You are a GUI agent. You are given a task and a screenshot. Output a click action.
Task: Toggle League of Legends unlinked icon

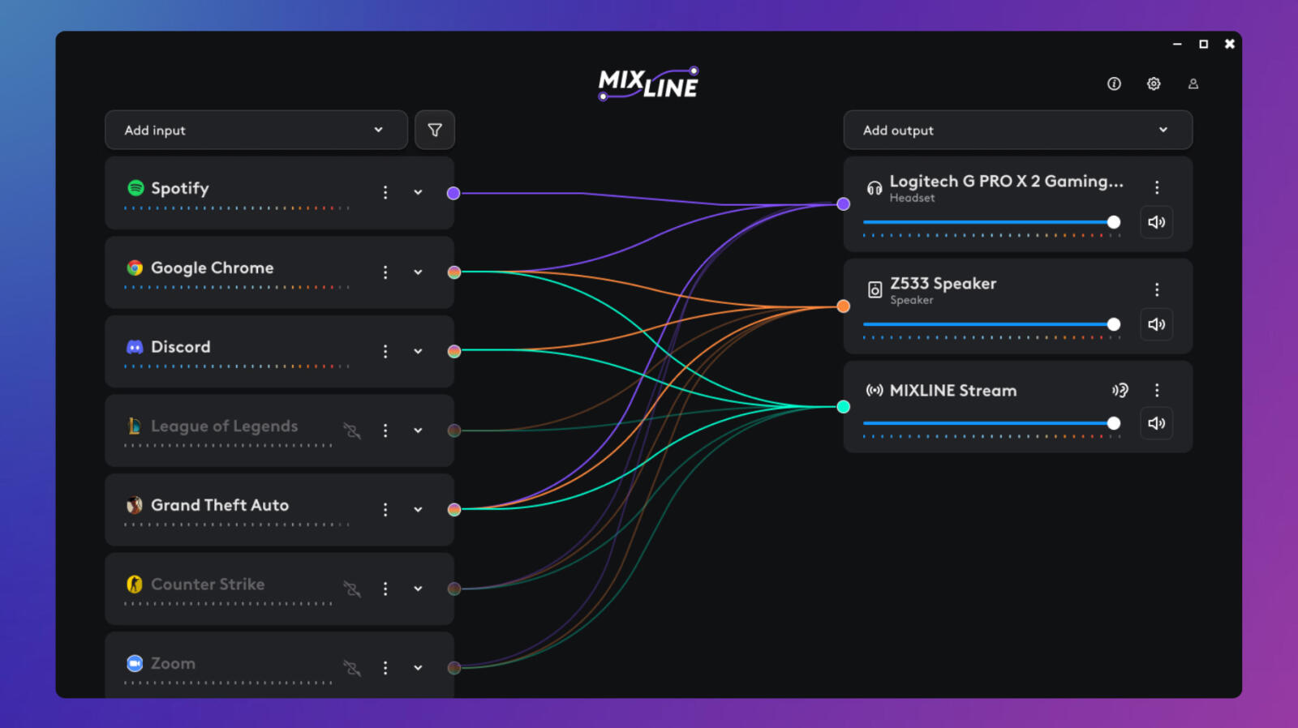352,430
